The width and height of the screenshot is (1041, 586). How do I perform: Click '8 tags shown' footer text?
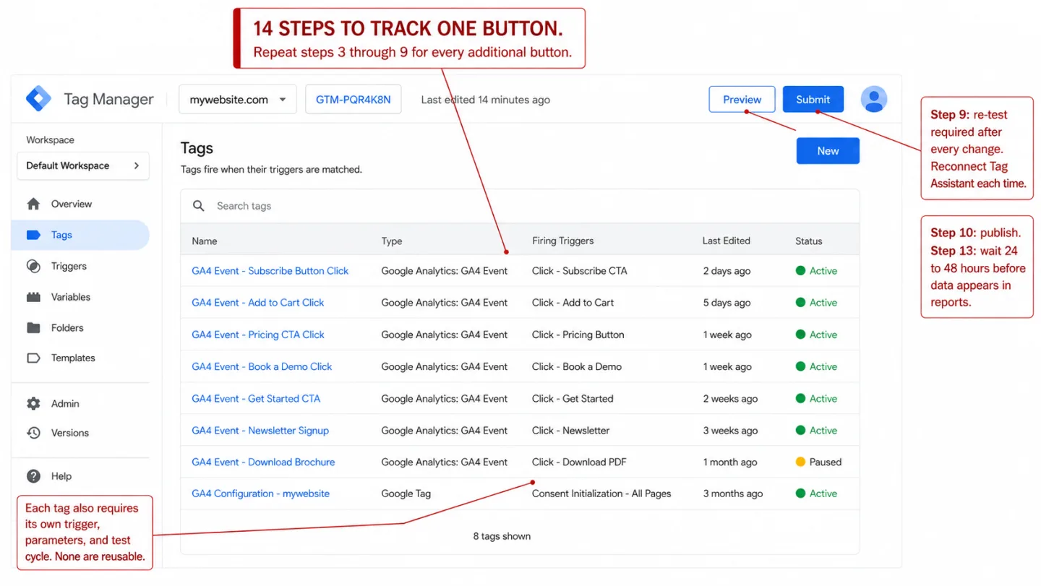click(x=502, y=536)
